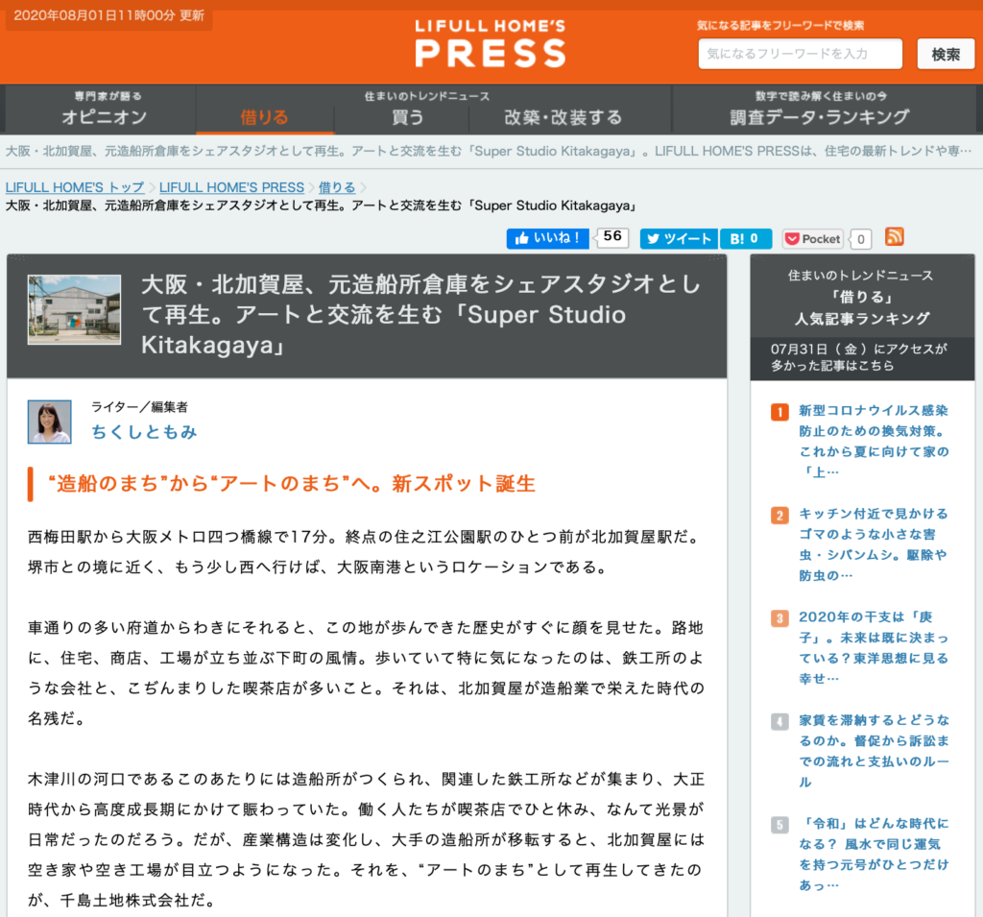Viewport: 983px width, 917px height.
Task: Switch to the 買う tab
Action: point(407,109)
